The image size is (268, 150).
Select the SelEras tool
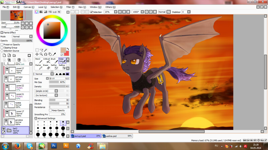pyautogui.click(x=62, y=67)
